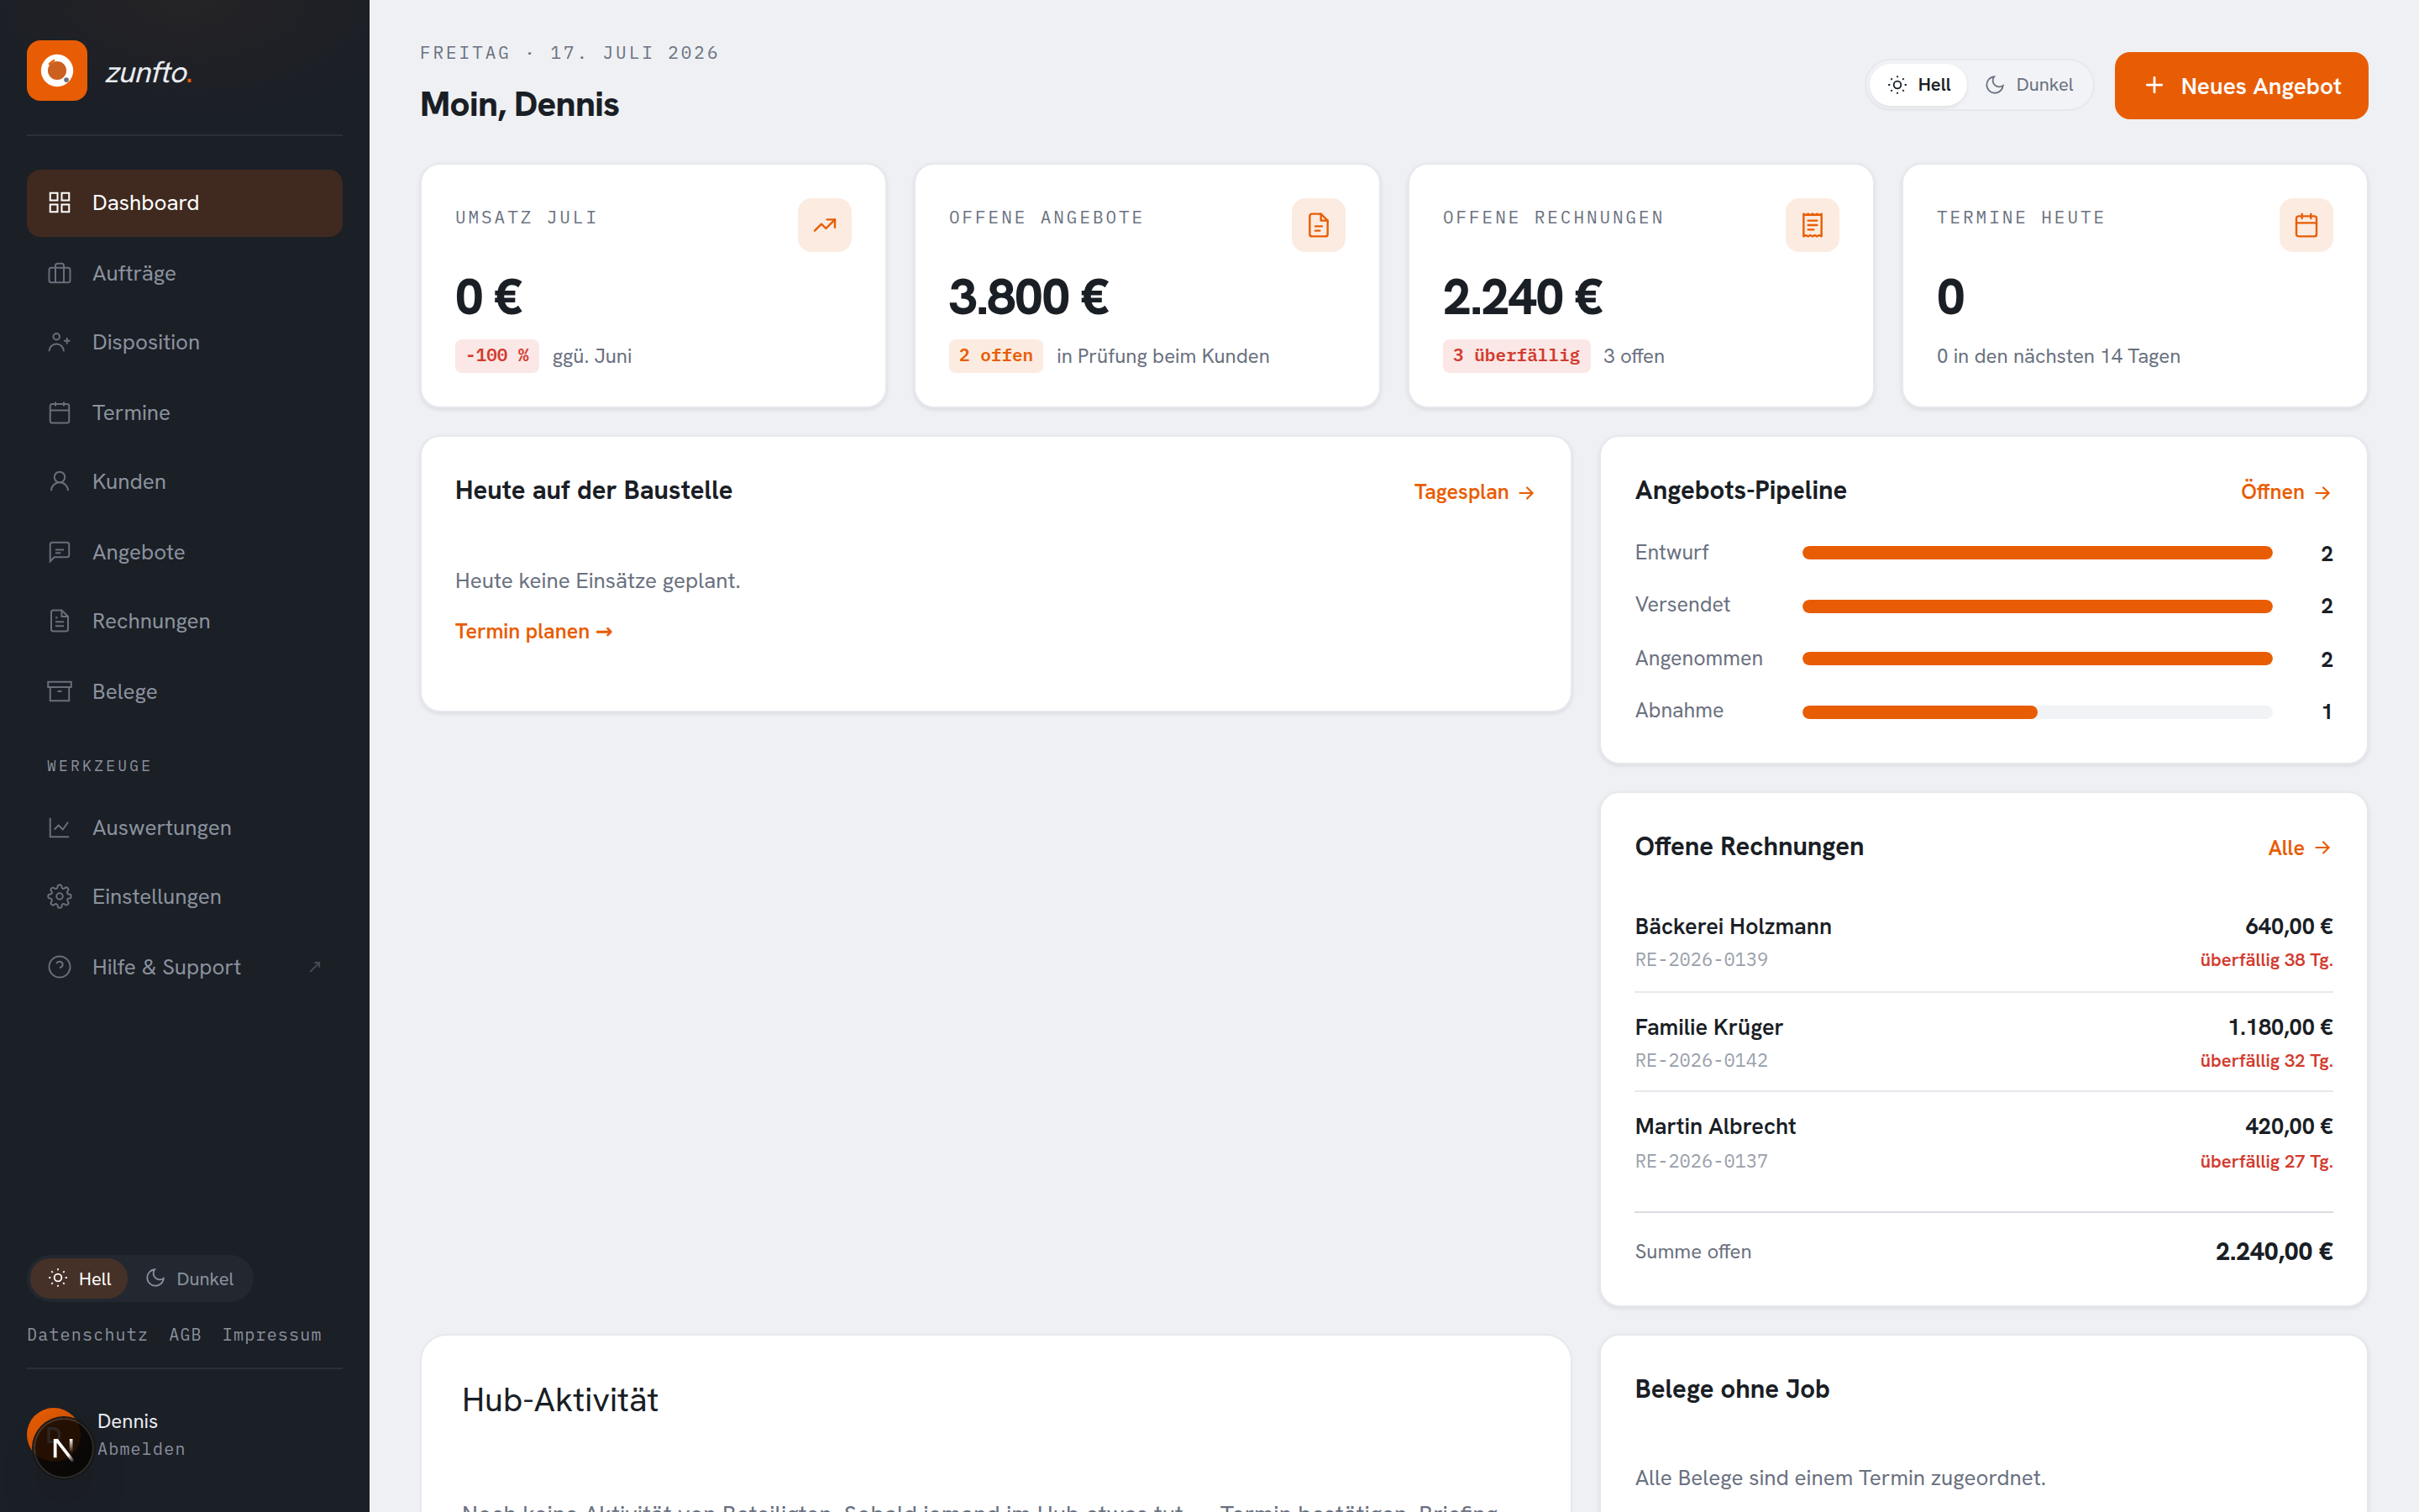Click the document icon on Offene Angebote card
The width and height of the screenshot is (2419, 1512).
click(x=1319, y=225)
